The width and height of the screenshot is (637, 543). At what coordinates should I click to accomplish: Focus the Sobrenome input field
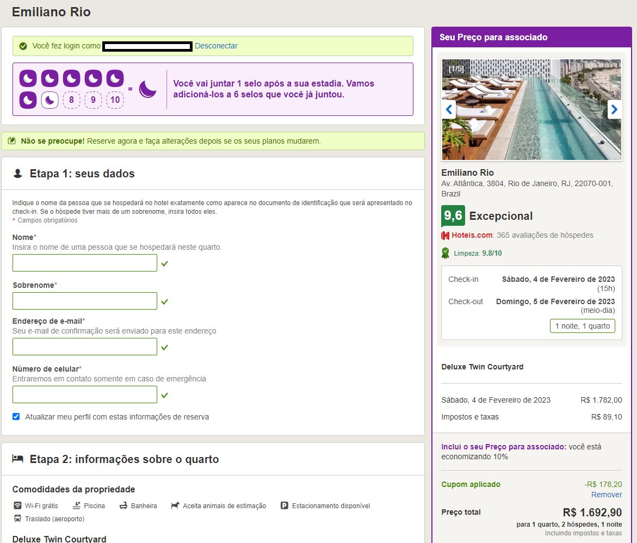tap(85, 301)
